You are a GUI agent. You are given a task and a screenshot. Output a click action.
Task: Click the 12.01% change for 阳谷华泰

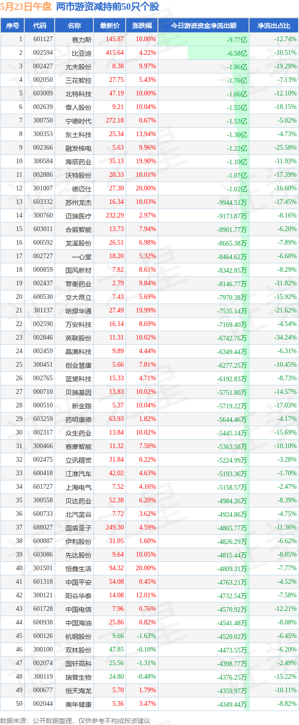146,595
